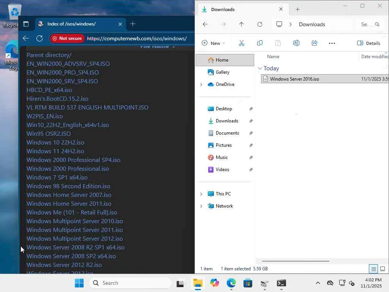Collapse the Today group

260,68
